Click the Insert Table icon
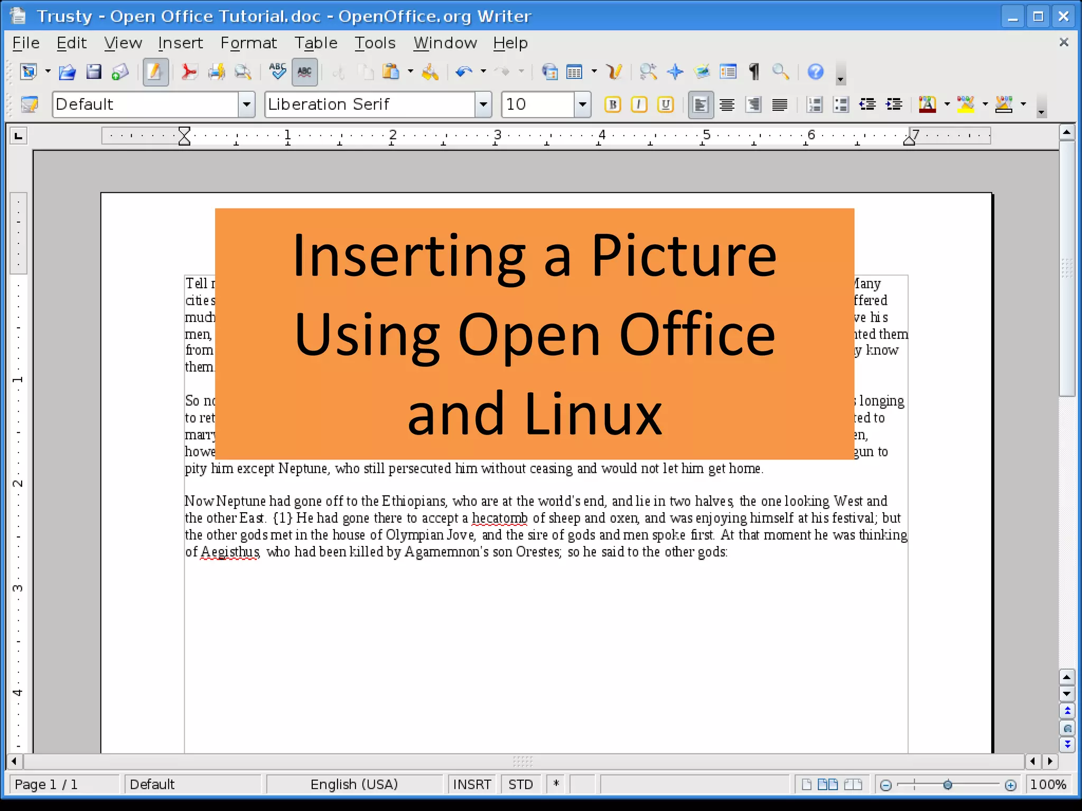 574,71
